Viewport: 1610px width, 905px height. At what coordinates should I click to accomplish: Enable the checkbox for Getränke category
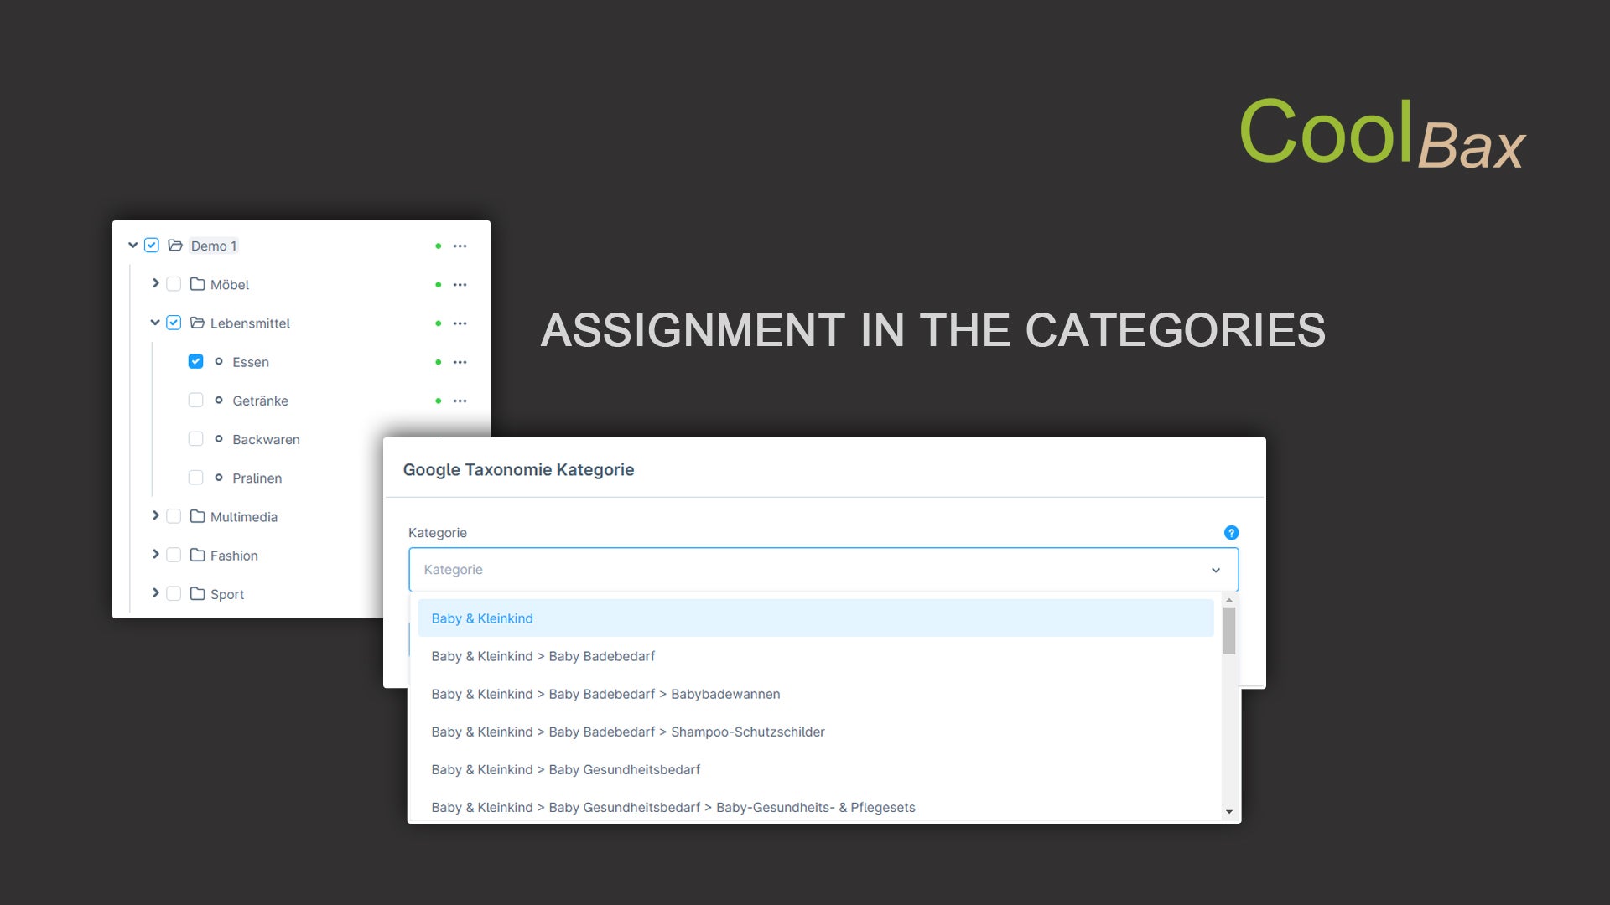click(195, 400)
